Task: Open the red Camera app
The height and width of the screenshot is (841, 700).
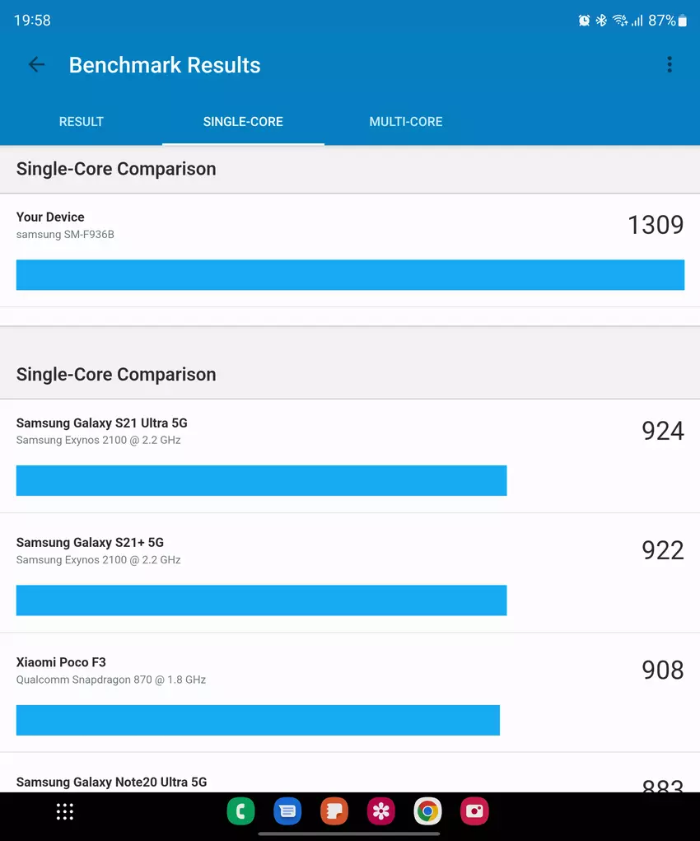Action: pos(474,812)
